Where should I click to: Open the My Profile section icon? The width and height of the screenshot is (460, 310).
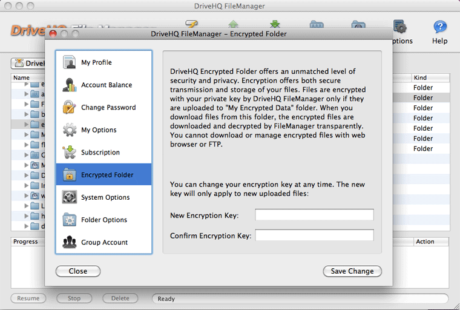pyautogui.click(x=69, y=62)
